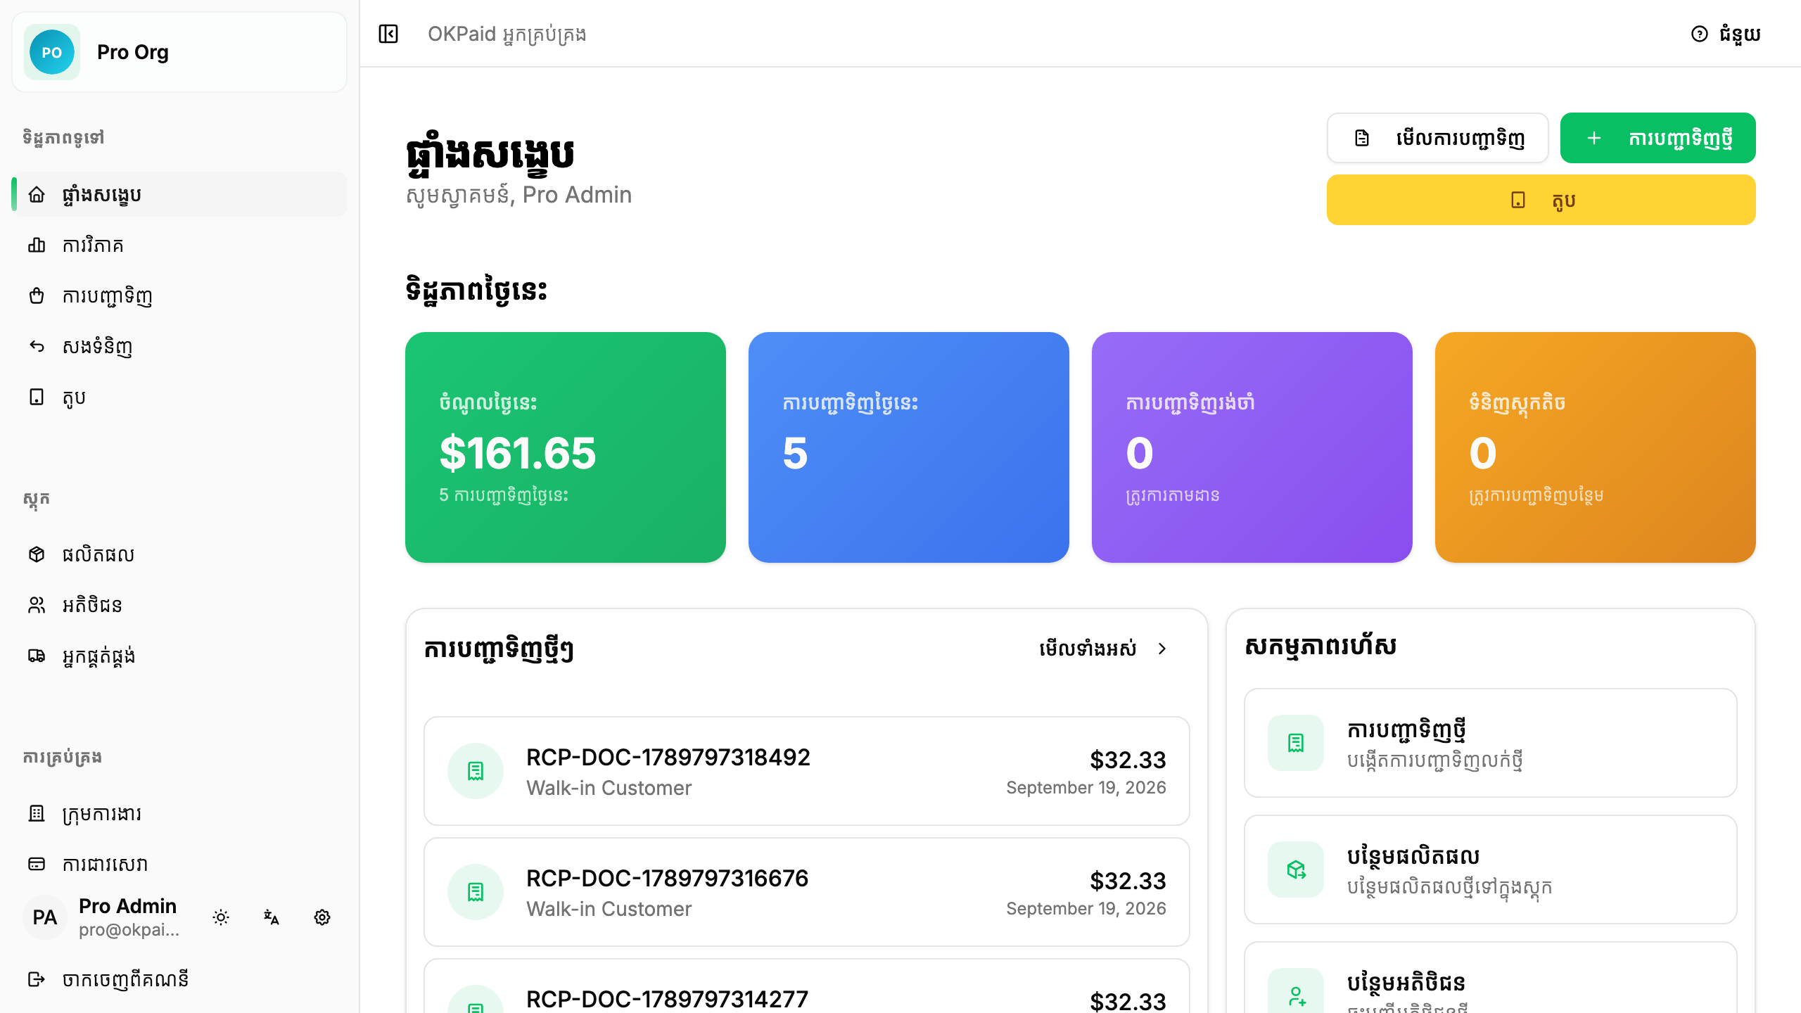Open analytics via the bar chart icon
The width and height of the screenshot is (1801, 1013).
37,245
